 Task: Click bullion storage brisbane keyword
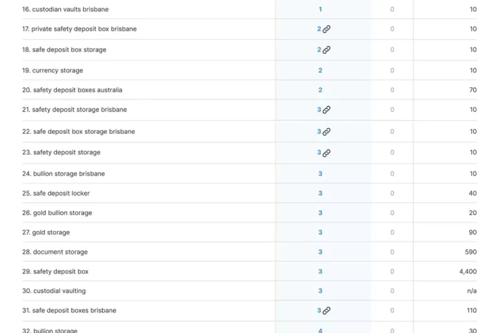click(x=68, y=174)
